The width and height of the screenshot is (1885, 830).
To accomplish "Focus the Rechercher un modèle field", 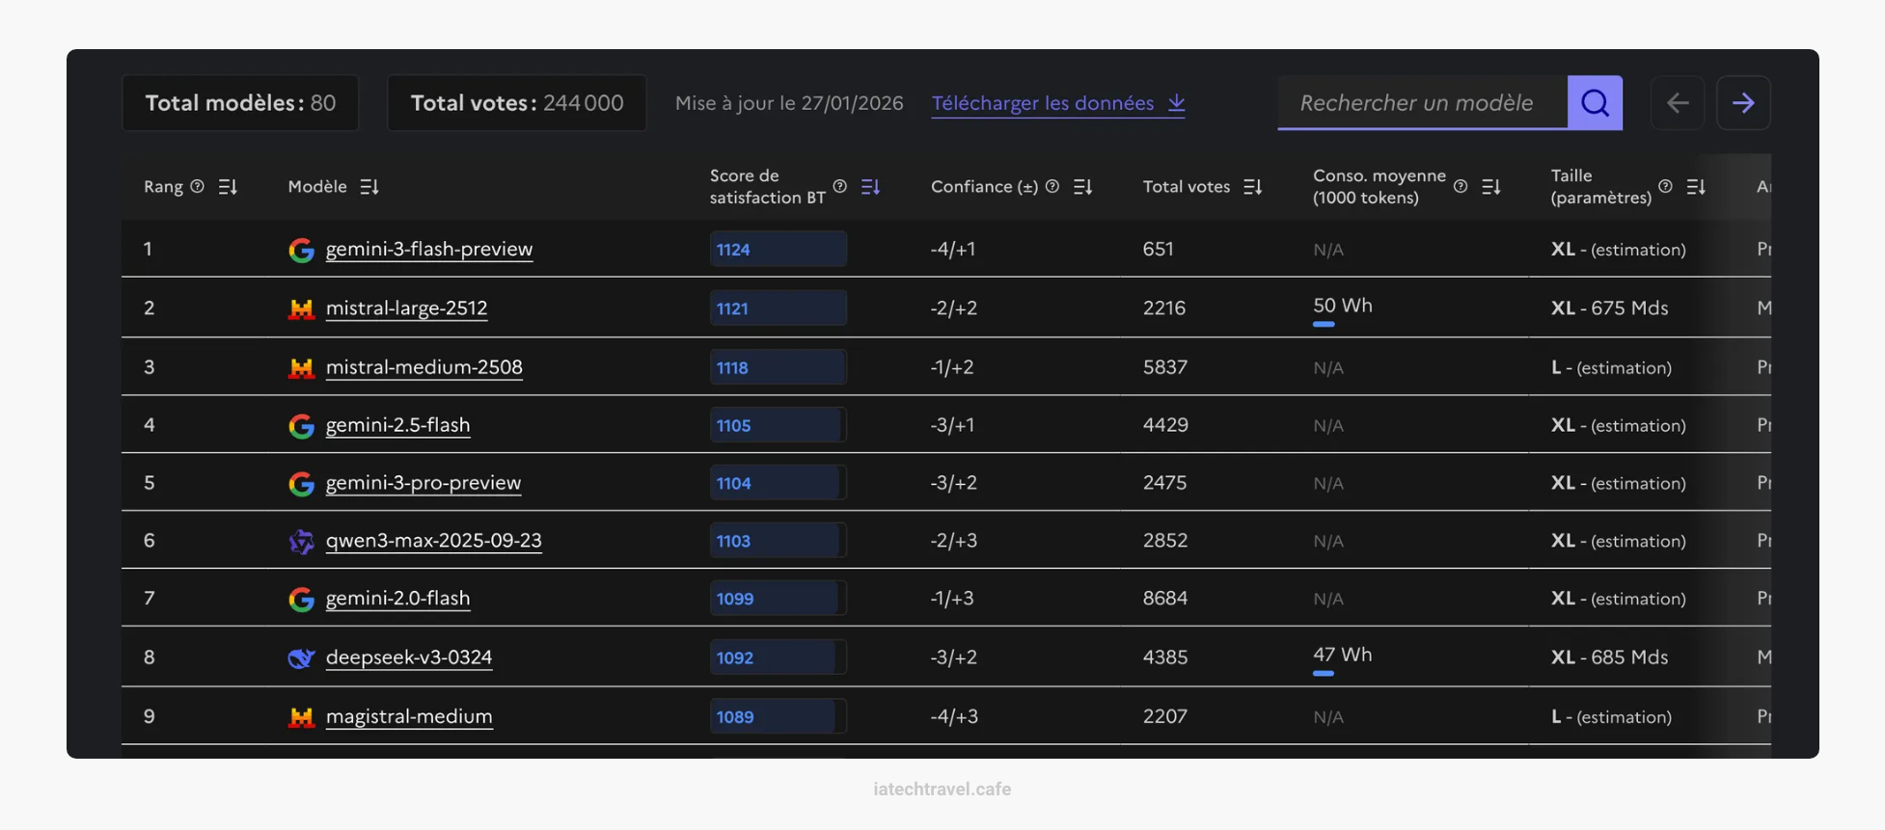I will click(x=1421, y=103).
